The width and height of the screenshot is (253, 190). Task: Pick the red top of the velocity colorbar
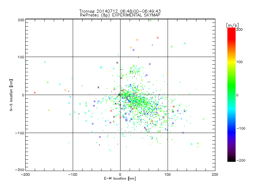point(231,30)
